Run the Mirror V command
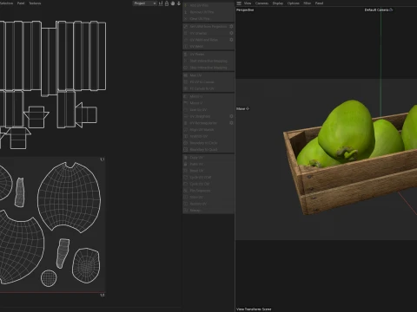Screen dimensions: 417x312 [208, 103]
